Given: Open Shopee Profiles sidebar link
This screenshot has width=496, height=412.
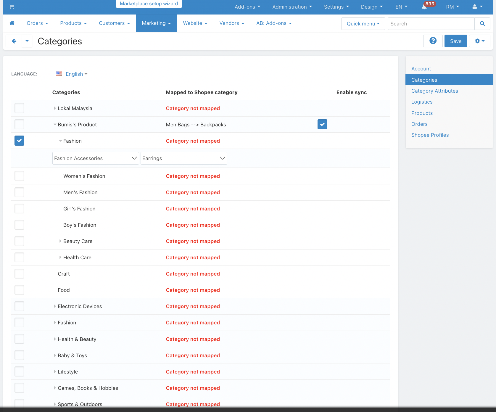Looking at the screenshot, I should (x=430, y=135).
